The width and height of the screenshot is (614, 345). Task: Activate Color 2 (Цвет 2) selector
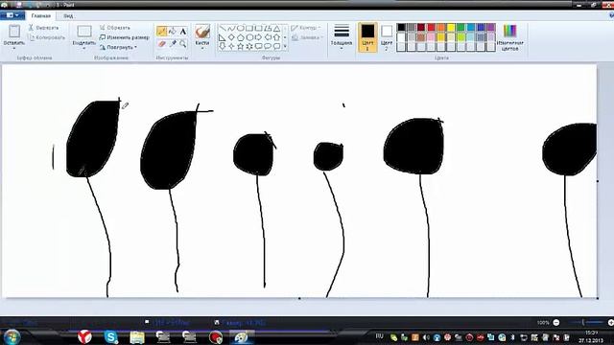tap(387, 37)
